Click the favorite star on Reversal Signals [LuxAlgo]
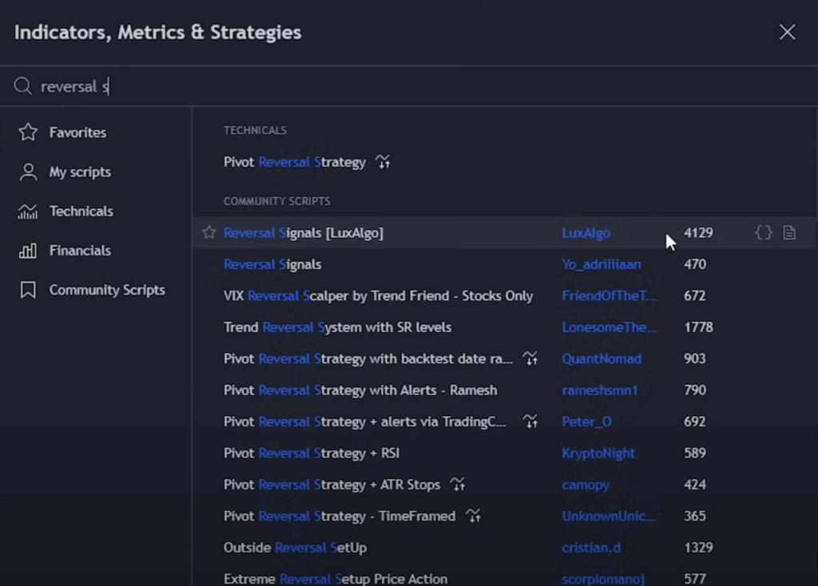 [x=209, y=233]
